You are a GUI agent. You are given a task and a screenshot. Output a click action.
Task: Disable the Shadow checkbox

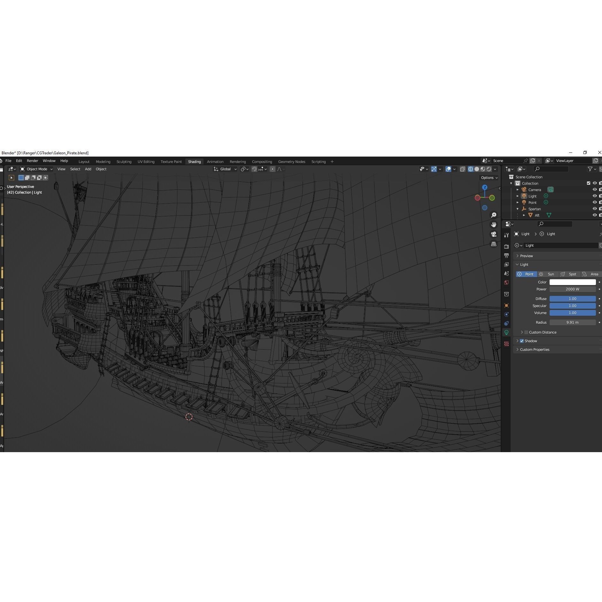522,341
